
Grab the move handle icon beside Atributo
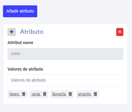pos(12,32)
